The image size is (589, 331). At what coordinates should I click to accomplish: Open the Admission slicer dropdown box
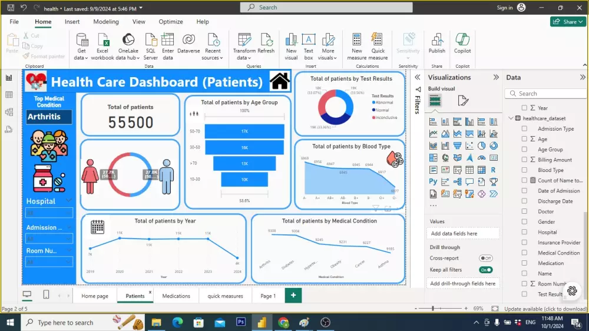(x=48, y=239)
